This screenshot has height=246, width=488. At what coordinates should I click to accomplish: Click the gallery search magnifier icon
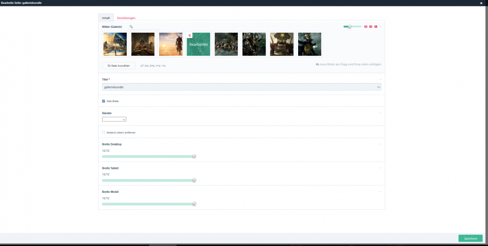point(131,26)
